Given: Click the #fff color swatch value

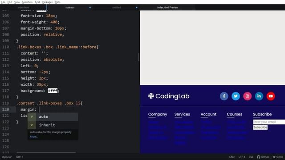Looking at the screenshot, I should [x=53, y=91].
